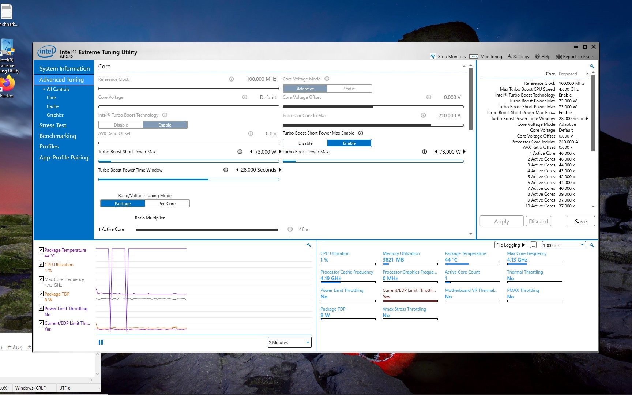Set Core Voltage Mode to Static
Image resolution: width=632 pixels, height=395 pixels.
click(349, 89)
